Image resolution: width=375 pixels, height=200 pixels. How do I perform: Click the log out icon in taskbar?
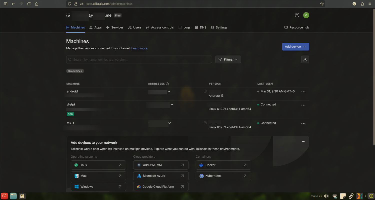(x=371, y=196)
